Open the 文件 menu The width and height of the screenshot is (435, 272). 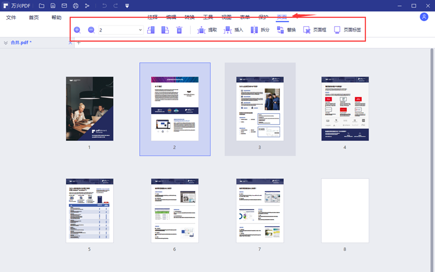[x=11, y=17]
